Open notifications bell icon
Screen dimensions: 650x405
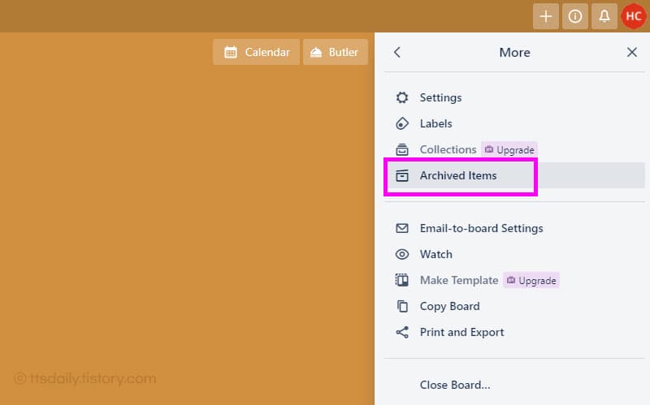point(604,16)
